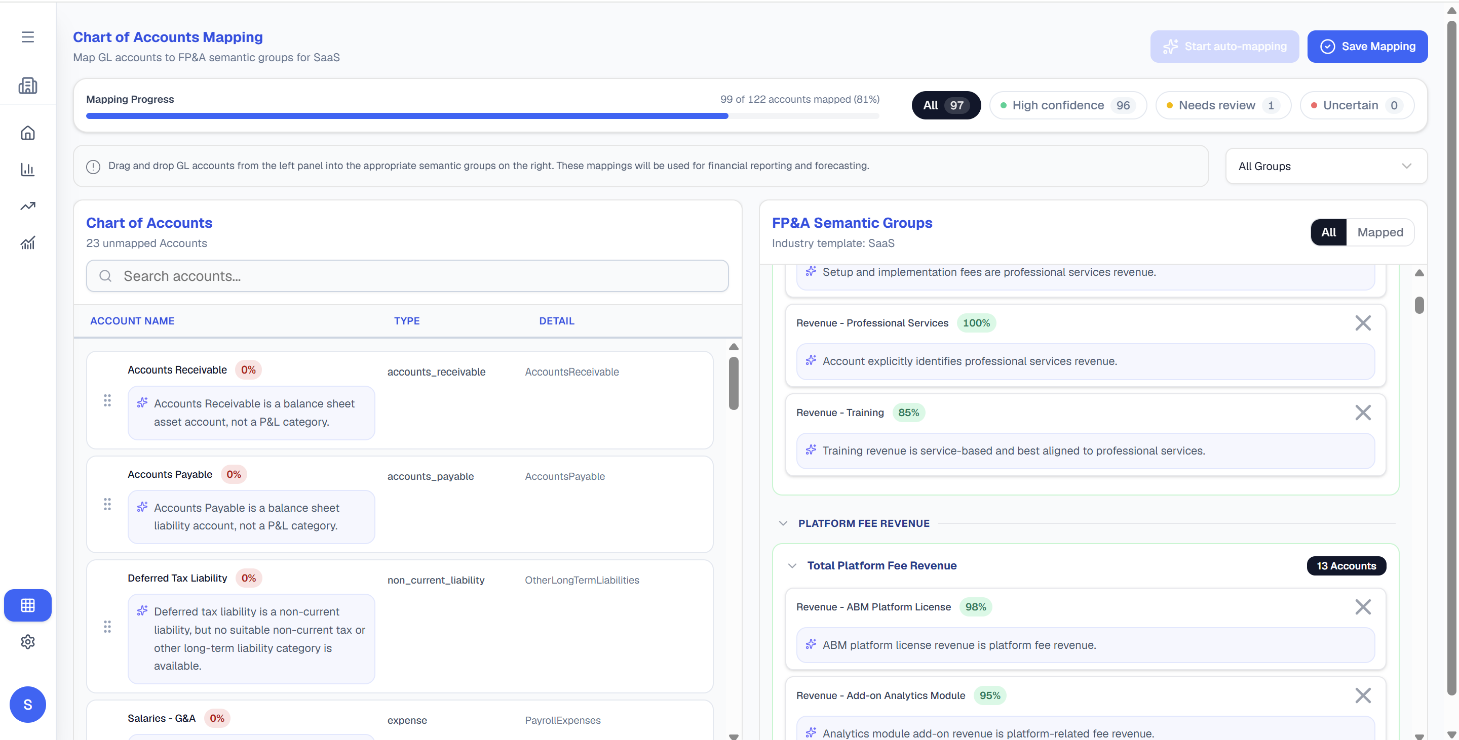Click the 0% badge on Deferred Tax Liability
1459x740 pixels.
[x=248, y=578]
